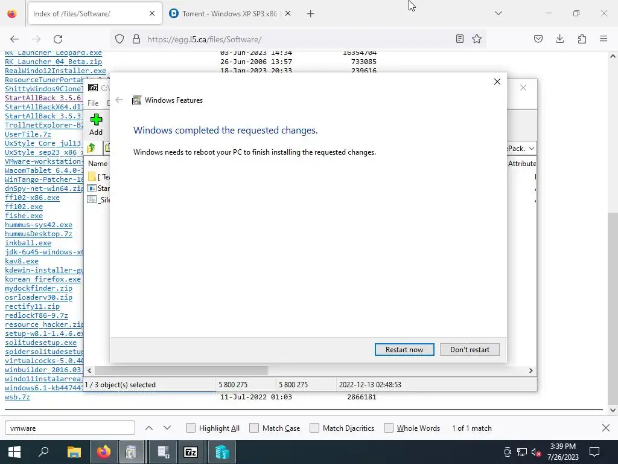Enable Match Diacritics checkbox
Image resolution: width=618 pixels, height=464 pixels.
314,428
